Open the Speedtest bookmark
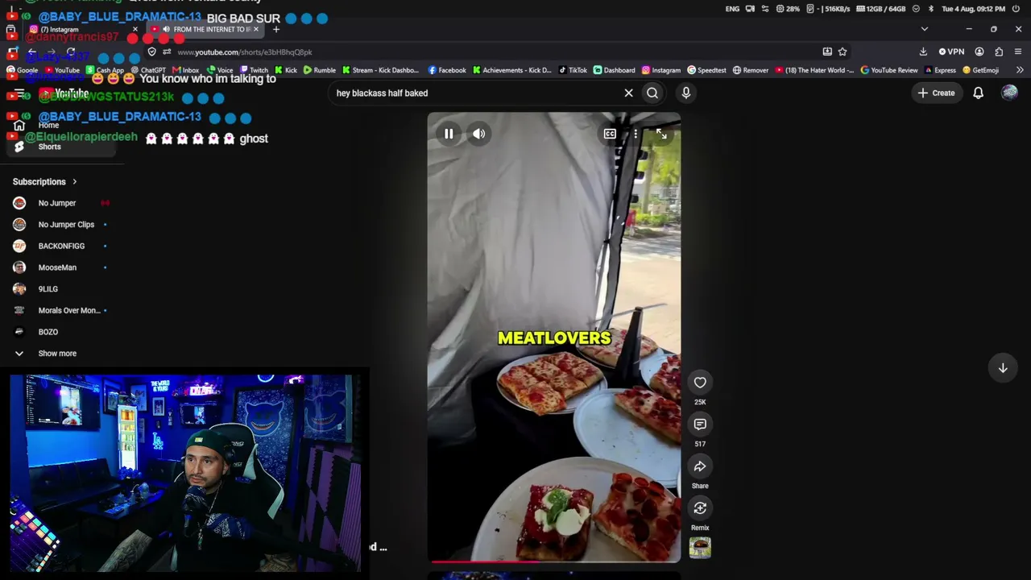Screen dimensions: 1031x580 (x=706, y=70)
